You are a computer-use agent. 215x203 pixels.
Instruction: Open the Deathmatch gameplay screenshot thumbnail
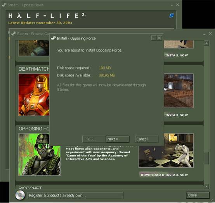pyautogui.click(x=179, y=91)
